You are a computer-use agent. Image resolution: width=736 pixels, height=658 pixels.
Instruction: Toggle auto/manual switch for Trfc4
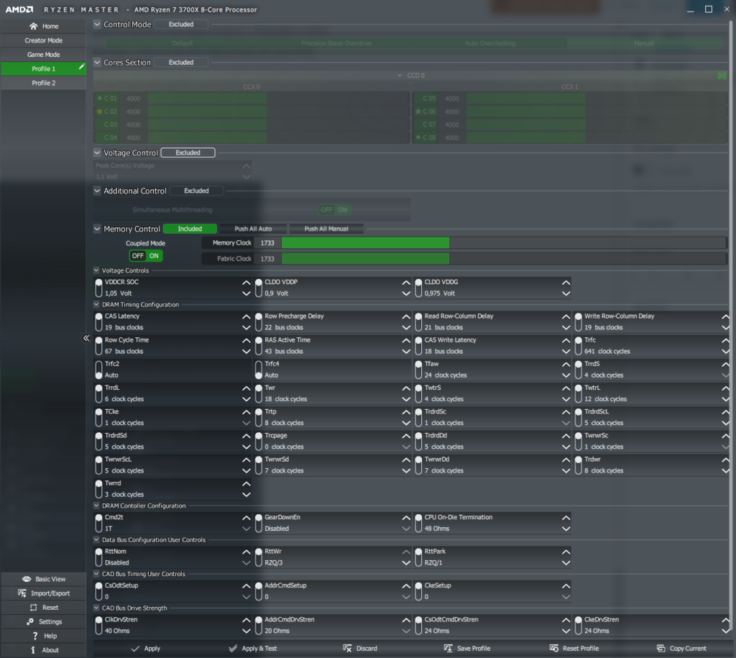pos(259,370)
